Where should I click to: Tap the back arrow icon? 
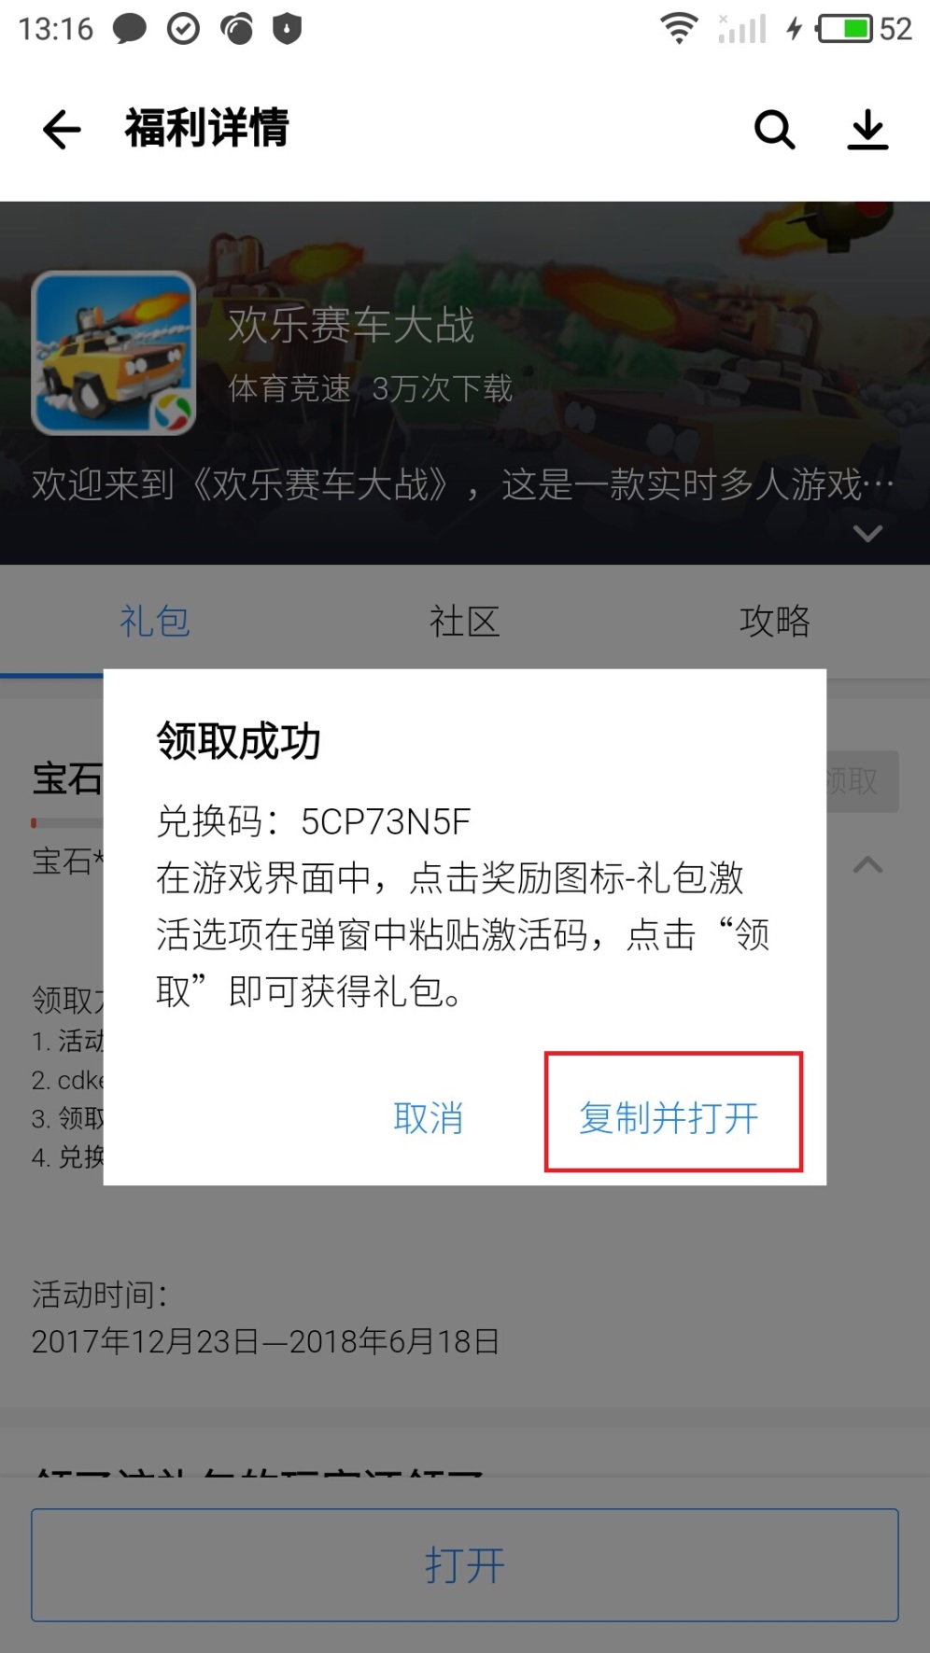(62, 129)
